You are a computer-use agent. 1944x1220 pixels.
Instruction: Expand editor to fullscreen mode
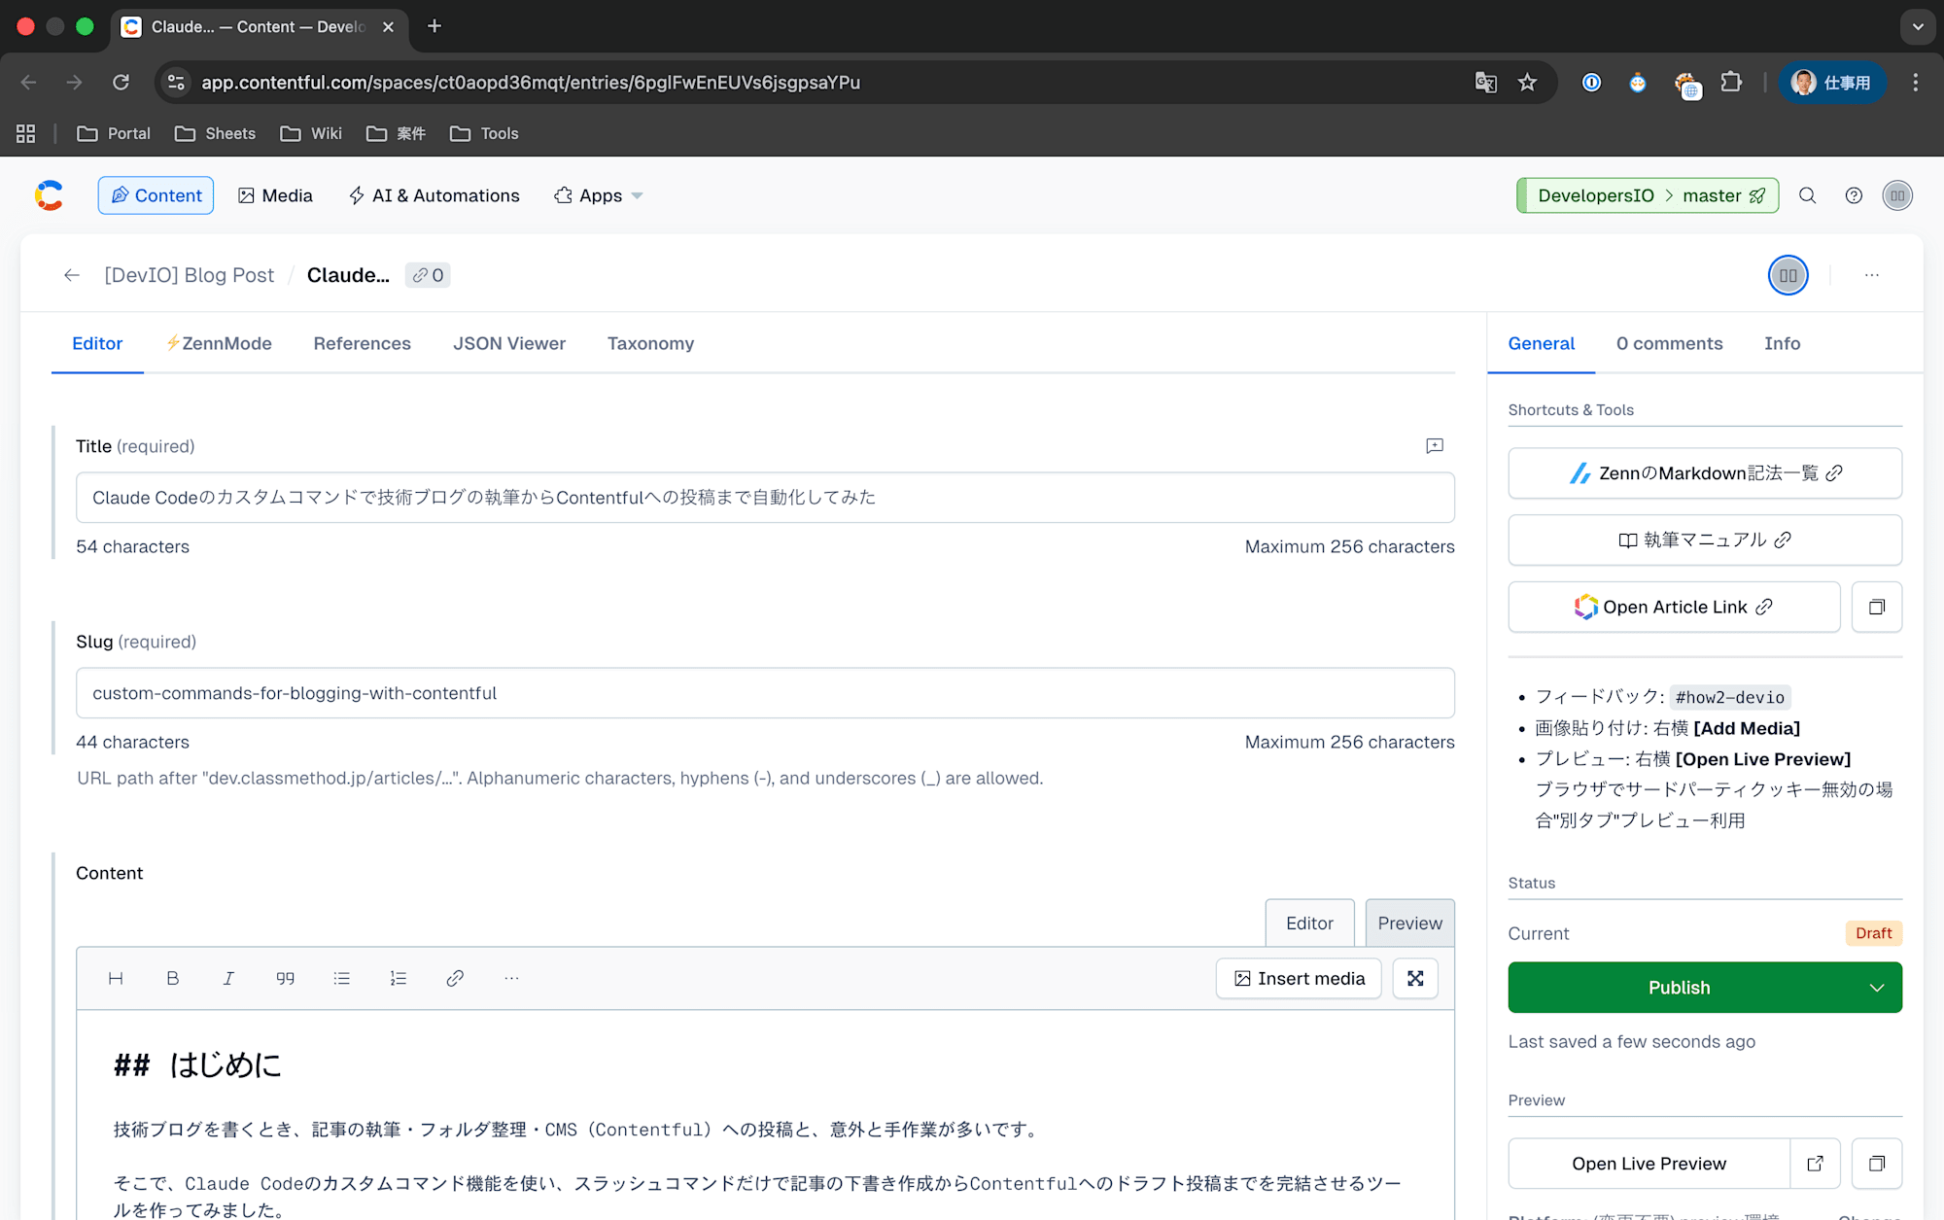pyautogui.click(x=1415, y=978)
